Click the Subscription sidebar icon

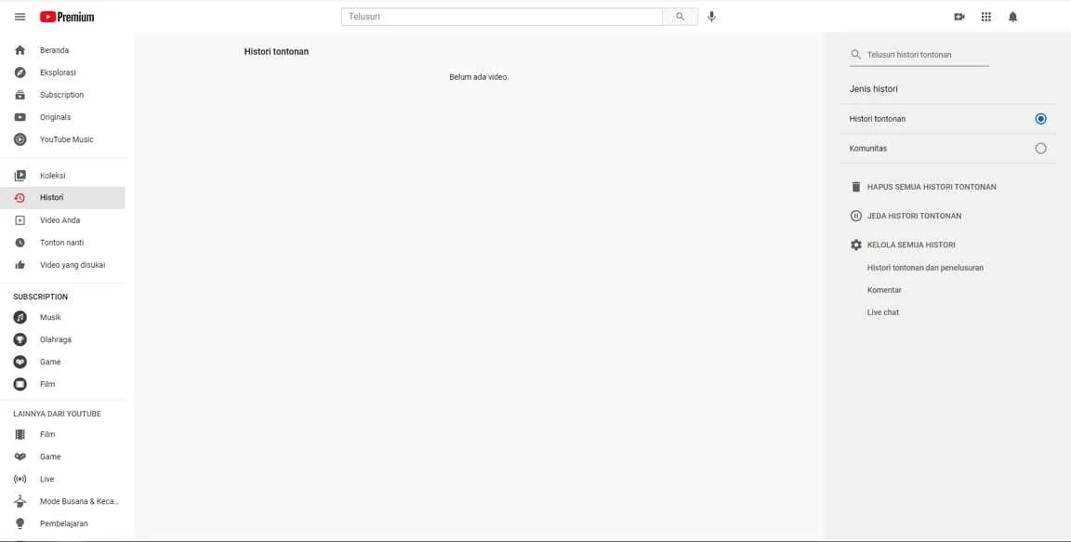coord(20,95)
